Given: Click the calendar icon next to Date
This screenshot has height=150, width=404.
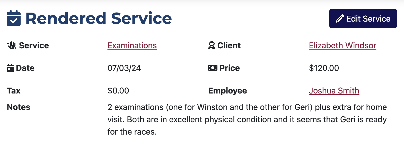Looking at the screenshot, I should point(10,68).
